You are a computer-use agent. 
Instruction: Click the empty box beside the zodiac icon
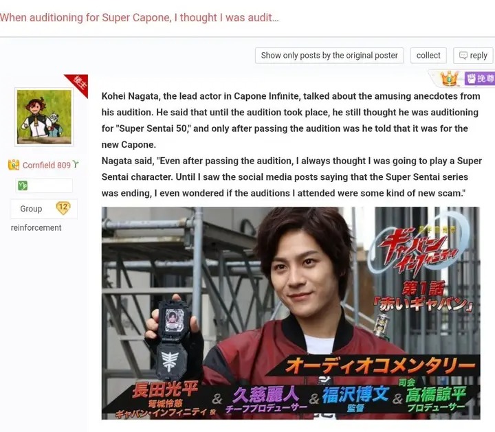50,185
